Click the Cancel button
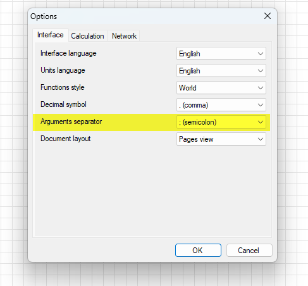 pyautogui.click(x=249, y=251)
